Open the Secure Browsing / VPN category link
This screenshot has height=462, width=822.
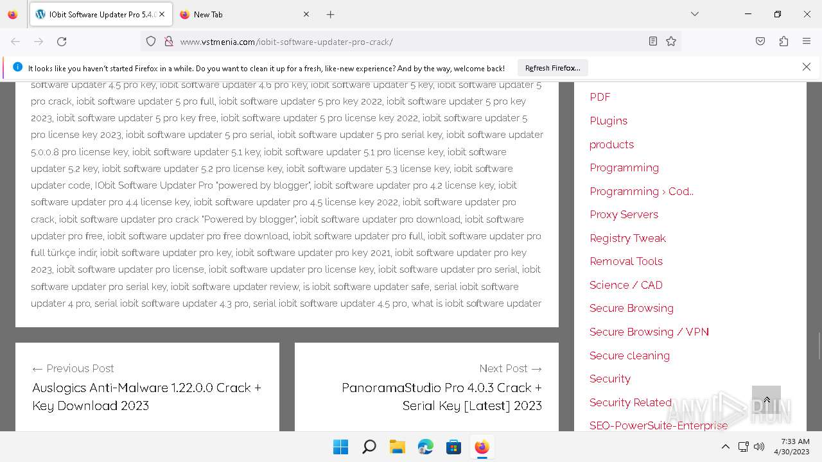649,332
